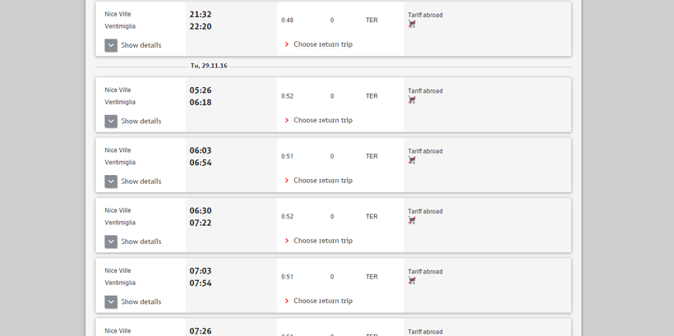Click cart icon for 06:03 train
Image resolution: width=674 pixels, height=336 pixels.
pos(412,160)
